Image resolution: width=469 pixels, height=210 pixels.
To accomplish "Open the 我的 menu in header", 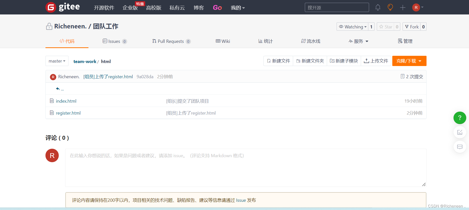I will click(x=238, y=8).
